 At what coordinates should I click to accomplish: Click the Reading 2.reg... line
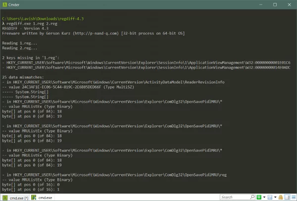pos(20,48)
